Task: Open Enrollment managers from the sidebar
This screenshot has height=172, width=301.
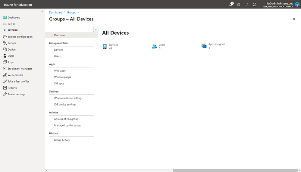Action: [x=20, y=69]
